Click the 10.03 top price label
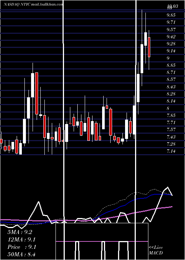Image resolution: width=185 pixels, height=260 pixels. coord(172,6)
